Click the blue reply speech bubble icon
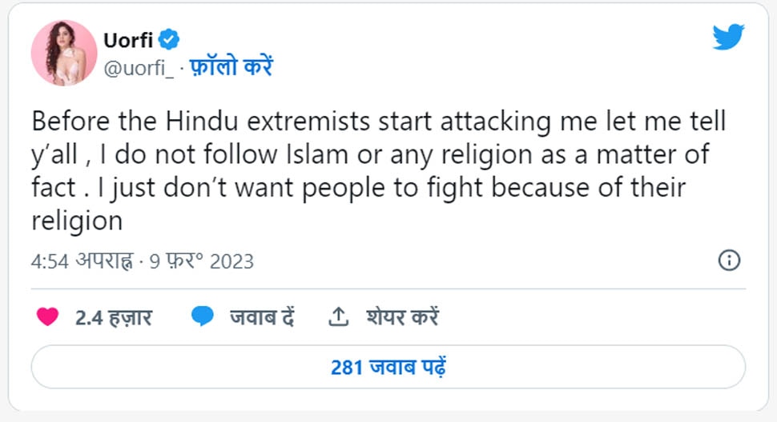The width and height of the screenshot is (777, 422). coord(203,316)
